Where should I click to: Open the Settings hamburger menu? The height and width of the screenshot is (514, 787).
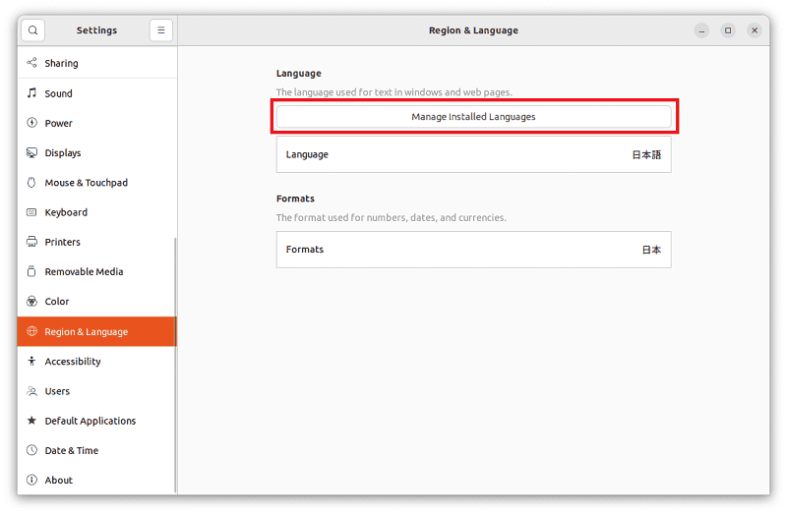(161, 30)
